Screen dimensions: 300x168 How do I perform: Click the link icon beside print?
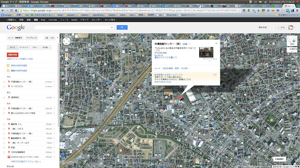coord(52,38)
